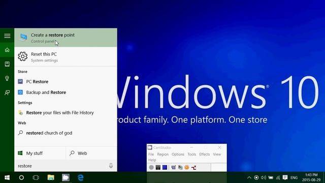Launch Microsoft Edge from the taskbar
Image resolution: width=325 pixels, height=183 pixels.
point(81,177)
